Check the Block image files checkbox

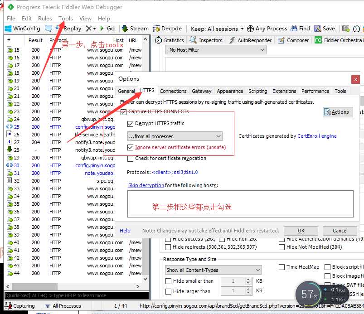(x=327, y=276)
